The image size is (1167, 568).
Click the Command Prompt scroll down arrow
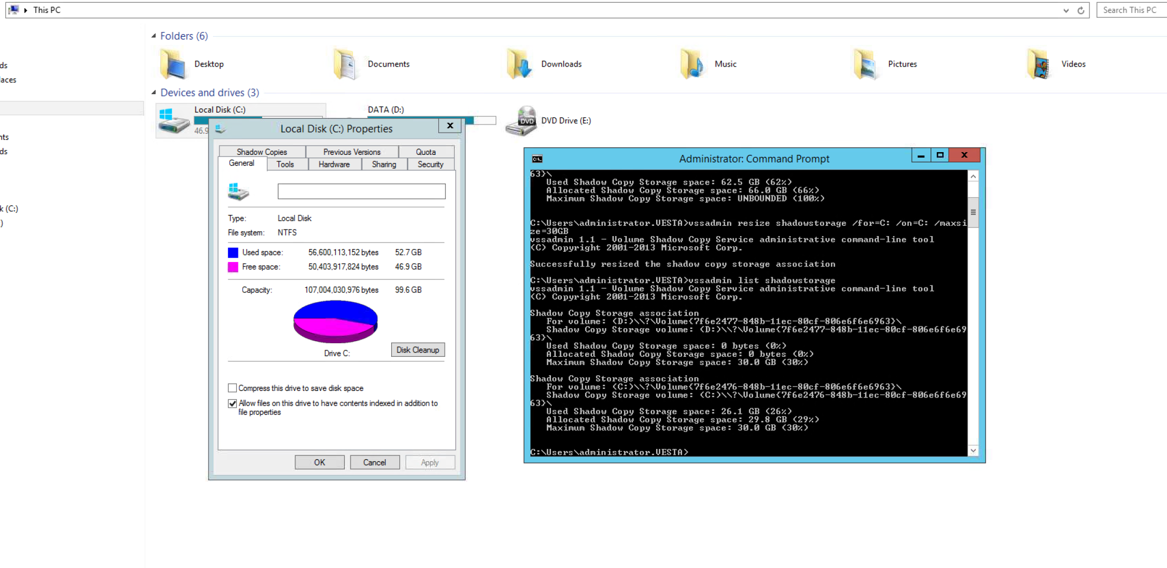pos(973,451)
